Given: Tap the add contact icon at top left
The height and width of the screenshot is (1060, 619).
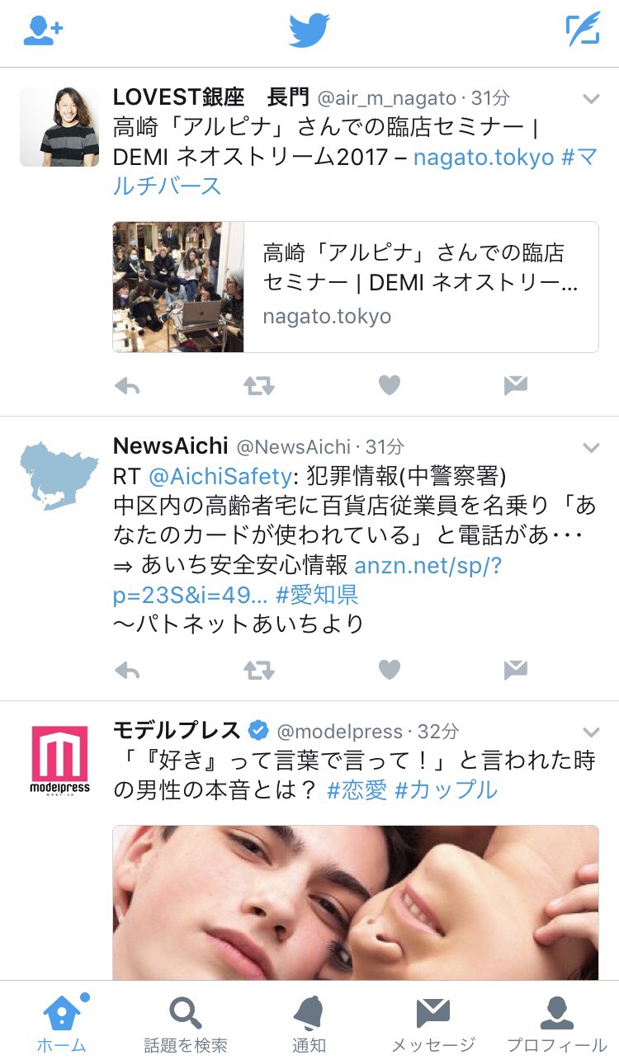Looking at the screenshot, I should [x=43, y=31].
